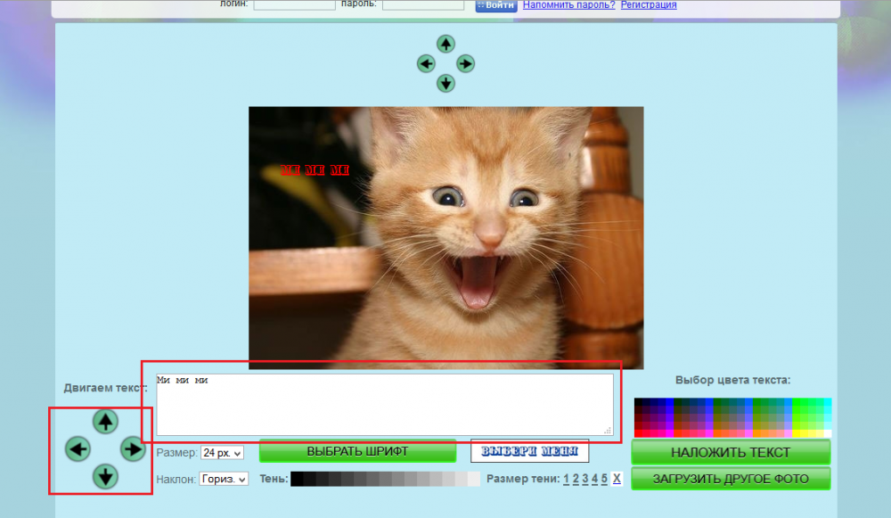The width and height of the screenshot is (891, 518).
Task: Pick the black swatch in the Тень row
Action: pyautogui.click(x=298, y=480)
